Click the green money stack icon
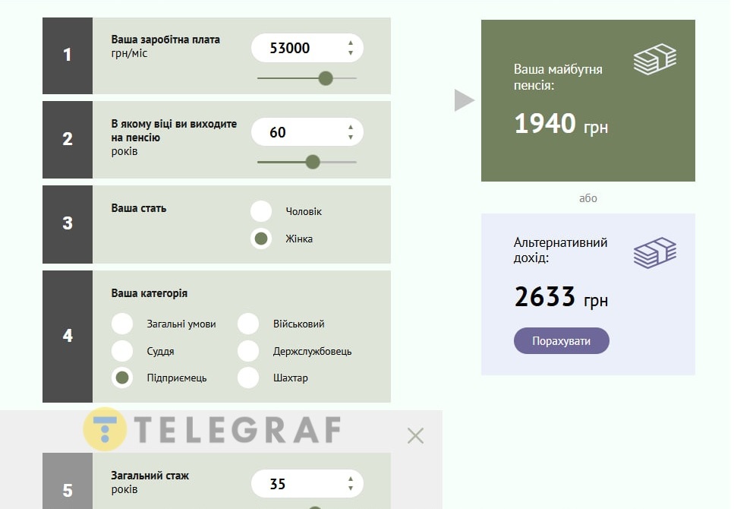This screenshot has height=509, width=734. click(x=654, y=59)
